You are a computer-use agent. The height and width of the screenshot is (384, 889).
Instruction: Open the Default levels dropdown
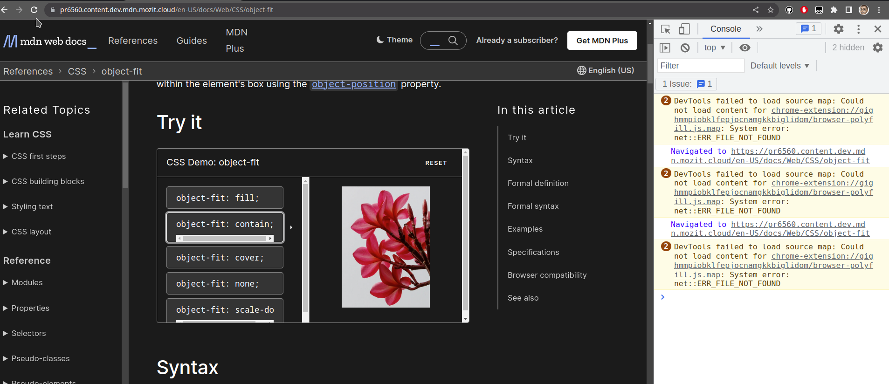click(780, 66)
